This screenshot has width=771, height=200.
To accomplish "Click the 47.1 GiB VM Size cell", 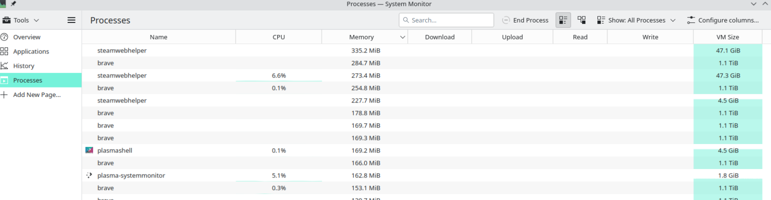I will [727, 50].
